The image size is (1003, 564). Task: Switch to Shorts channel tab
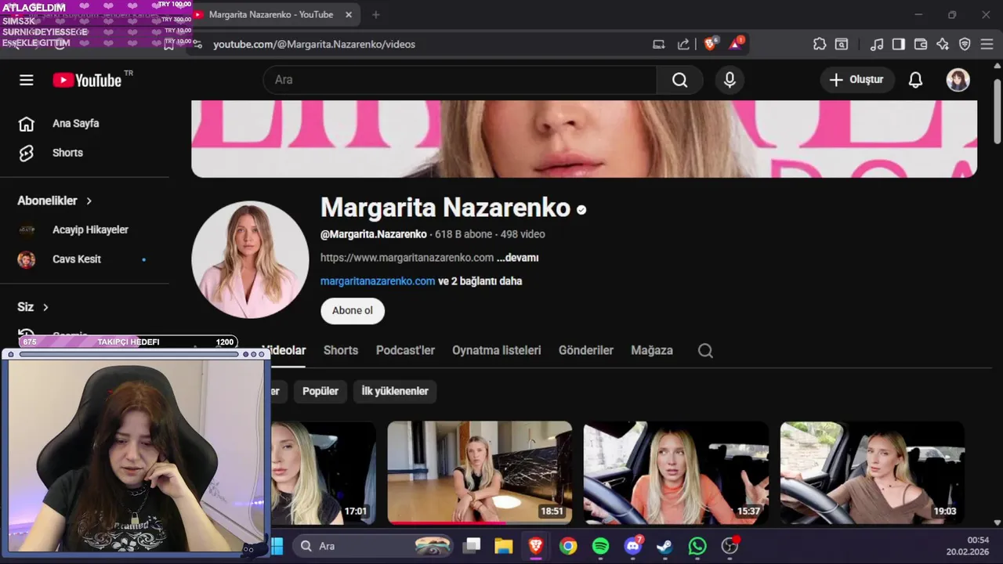click(341, 351)
